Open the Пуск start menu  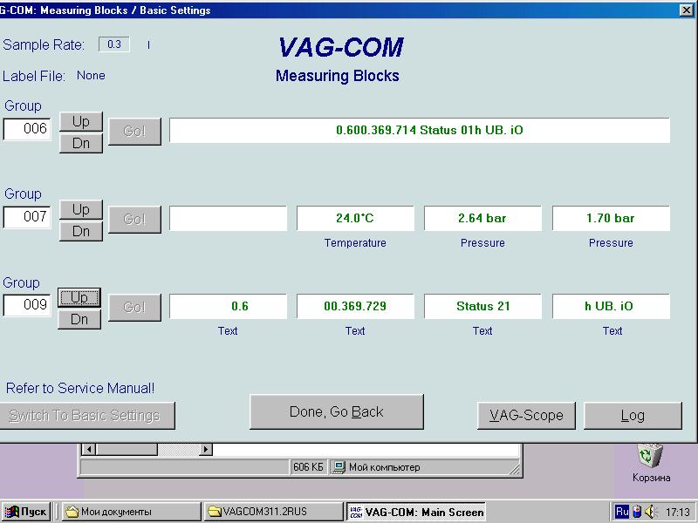point(25,512)
